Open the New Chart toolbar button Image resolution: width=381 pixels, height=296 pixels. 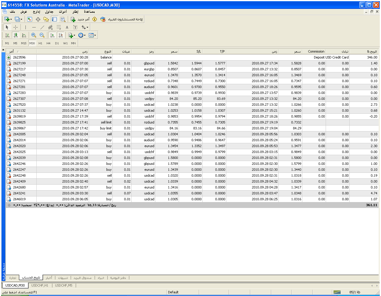pyautogui.click(x=7, y=19)
